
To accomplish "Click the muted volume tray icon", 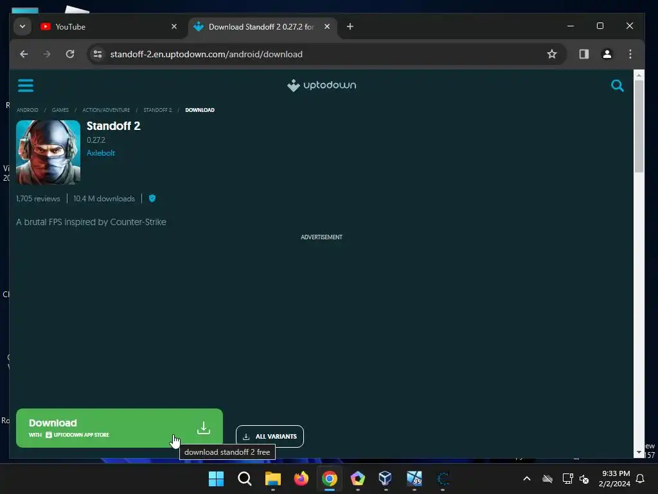I will click(583, 479).
